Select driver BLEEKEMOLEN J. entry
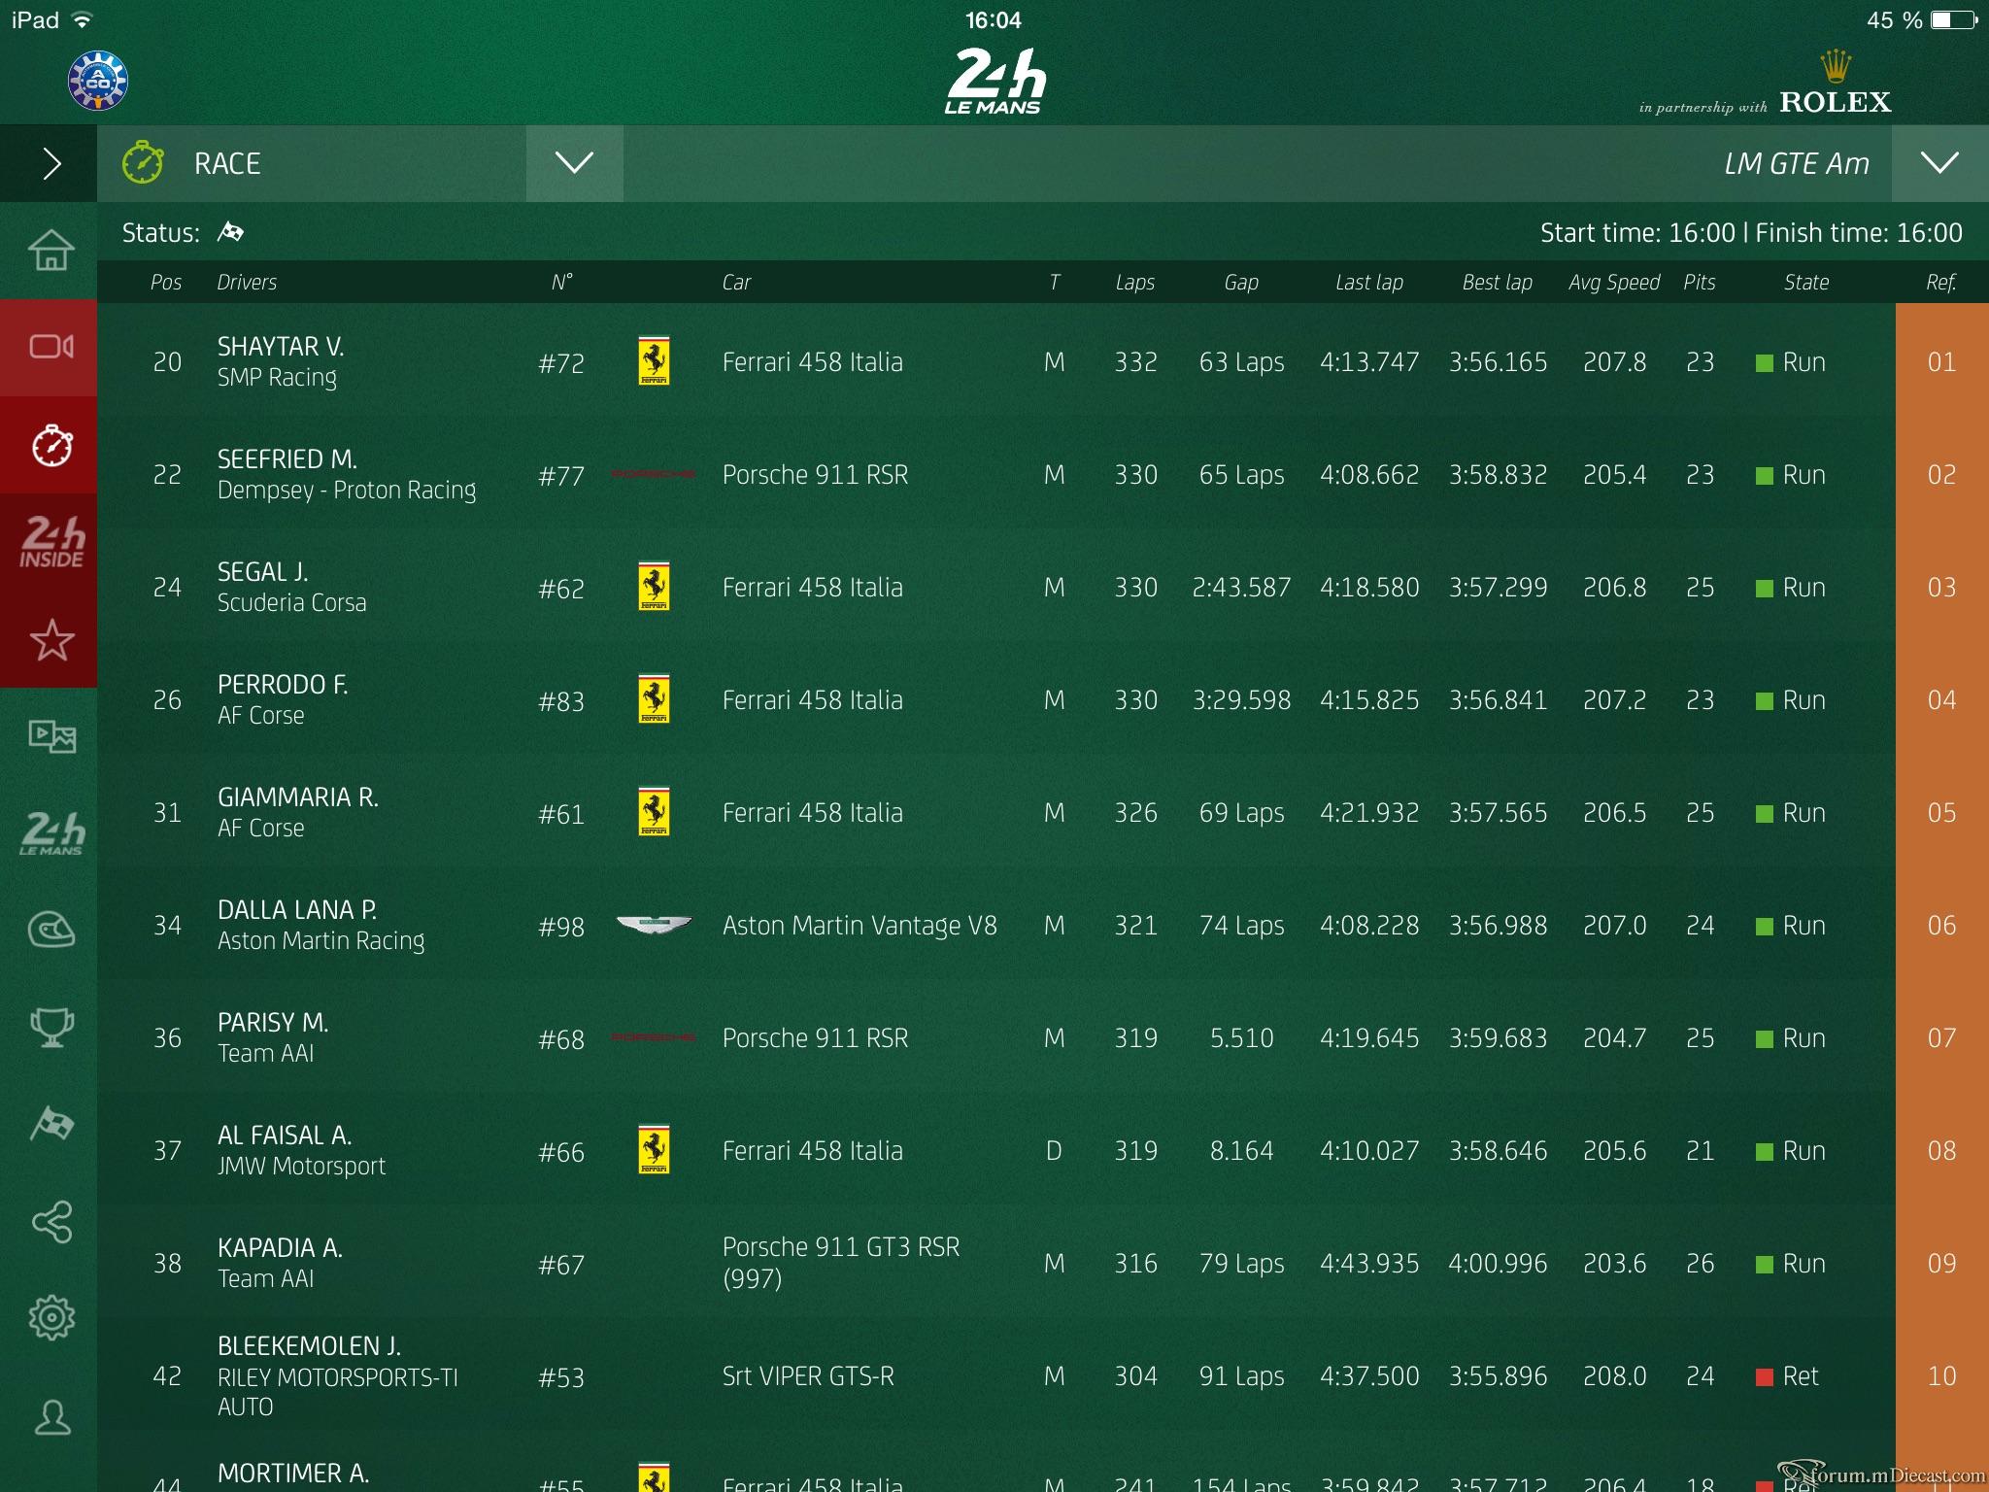 [996, 1375]
